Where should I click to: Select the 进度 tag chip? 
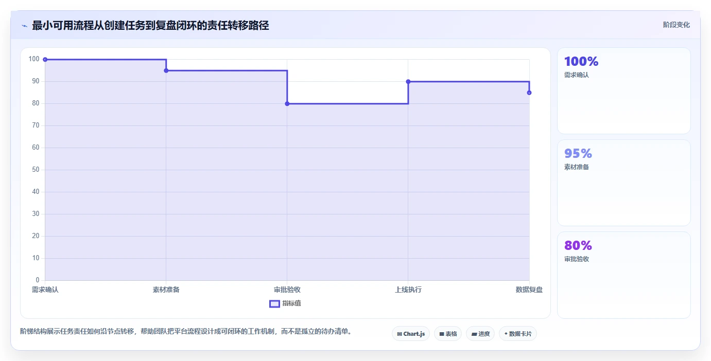pyautogui.click(x=480, y=334)
